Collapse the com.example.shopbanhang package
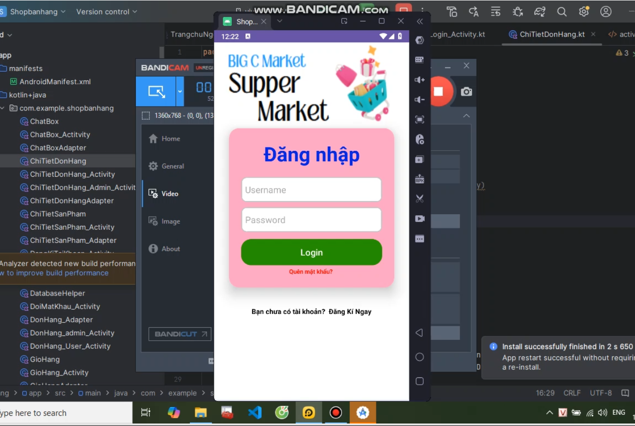Image resolution: width=635 pixels, height=426 pixels. [2, 108]
